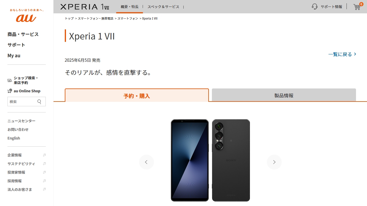This screenshot has width=367, height=206.
Task: Click the shop search store icon
Action: click(x=10, y=80)
